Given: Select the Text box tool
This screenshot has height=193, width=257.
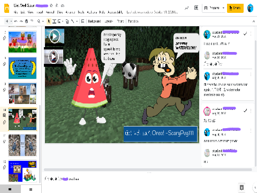Looking at the screenshot, I should pos(54,21).
